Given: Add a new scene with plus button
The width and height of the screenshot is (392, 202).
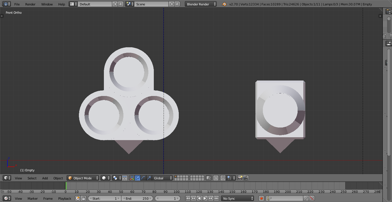Looking at the screenshot, I should pos(171,4).
